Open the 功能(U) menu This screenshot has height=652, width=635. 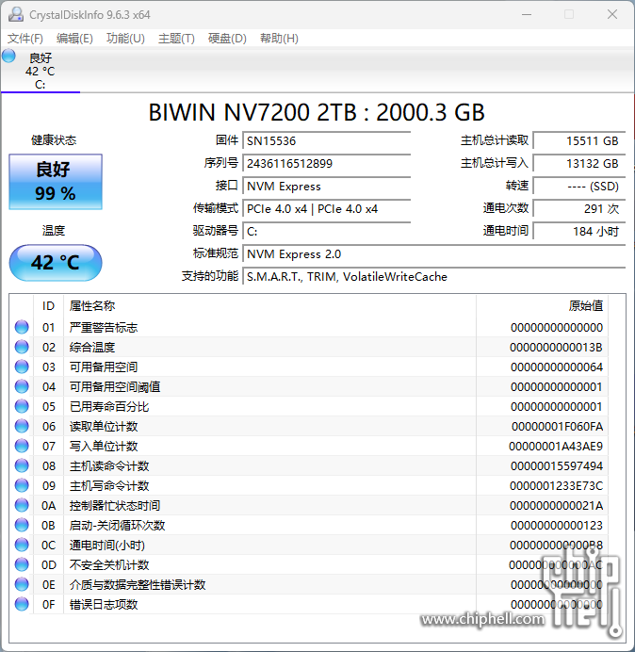click(125, 39)
